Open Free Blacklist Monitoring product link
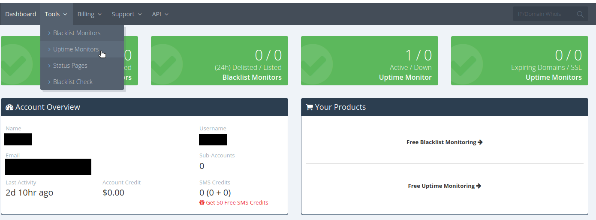The height and width of the screenshot is (220, 596). click(x=445, y=142)
